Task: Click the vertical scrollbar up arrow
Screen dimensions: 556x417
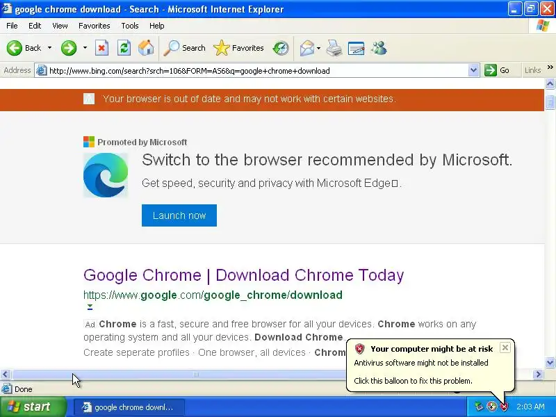Action: click(x=550, y=84)
